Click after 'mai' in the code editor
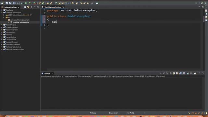 57,22
